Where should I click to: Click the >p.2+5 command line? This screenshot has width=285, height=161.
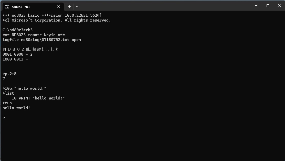9,74
